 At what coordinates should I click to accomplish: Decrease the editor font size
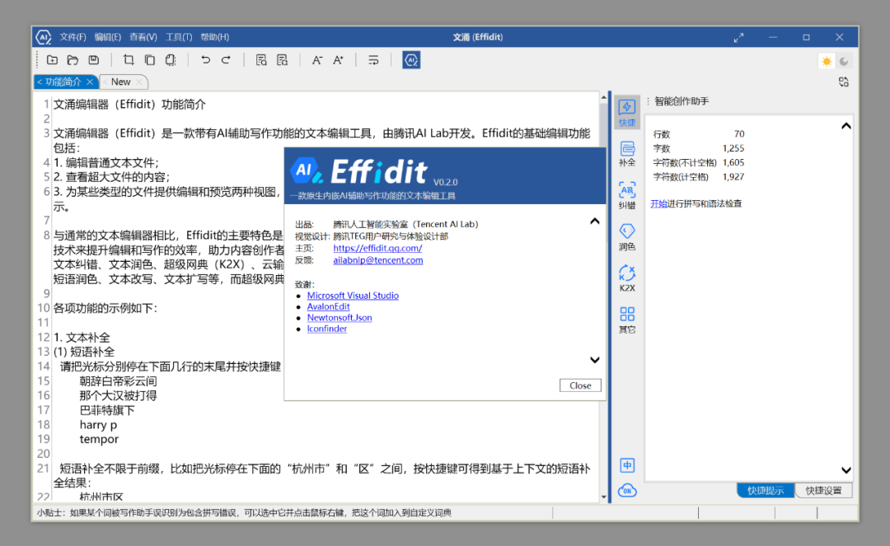[317, 60]
